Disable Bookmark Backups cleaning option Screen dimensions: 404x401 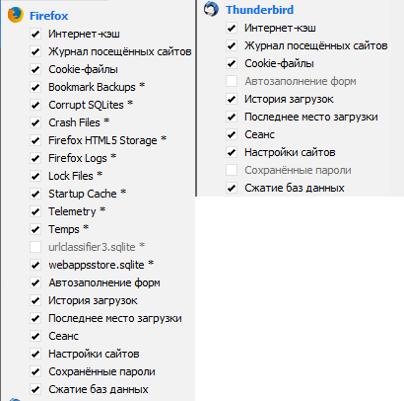tap(35, 87)
